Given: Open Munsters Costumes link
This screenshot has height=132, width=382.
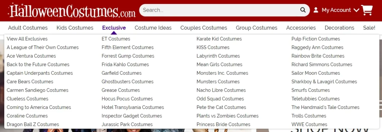Looking at the screenshot, I should pos(218,81).
